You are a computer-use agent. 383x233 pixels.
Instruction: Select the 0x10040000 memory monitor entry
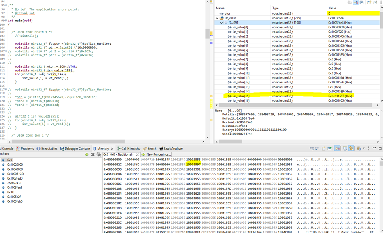coord(15,170)
